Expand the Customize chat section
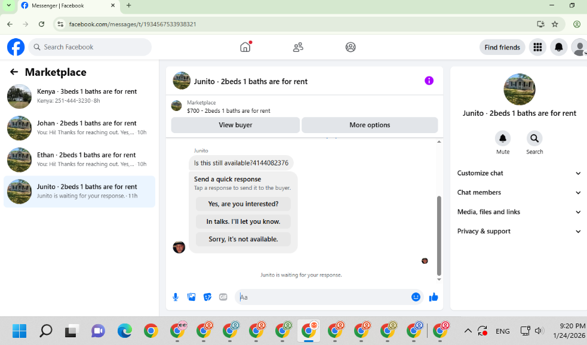Screen dimensions: 587x345 pos(519,173)
